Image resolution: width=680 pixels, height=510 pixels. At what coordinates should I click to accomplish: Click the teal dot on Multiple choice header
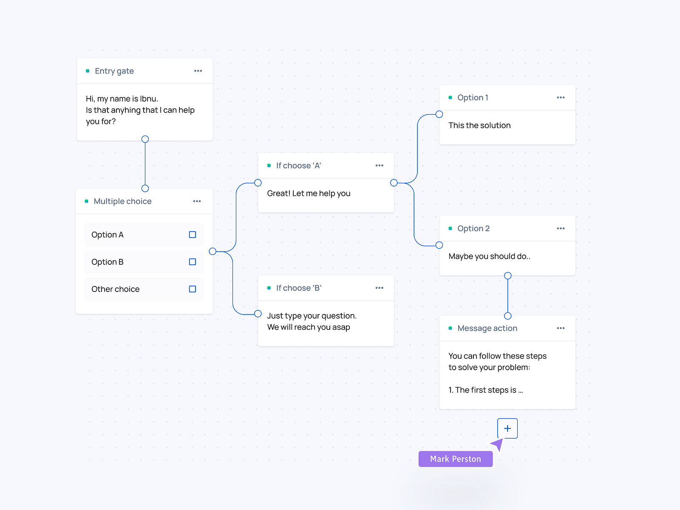[x=87, y=201]
